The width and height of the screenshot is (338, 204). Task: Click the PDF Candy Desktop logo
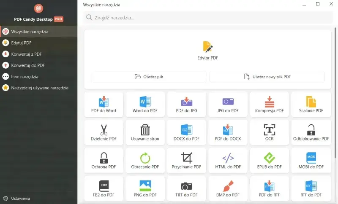tap(38, 8)
